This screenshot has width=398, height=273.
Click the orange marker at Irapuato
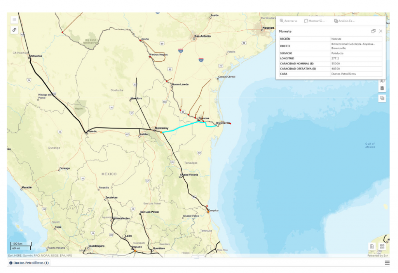pos(135,251)
